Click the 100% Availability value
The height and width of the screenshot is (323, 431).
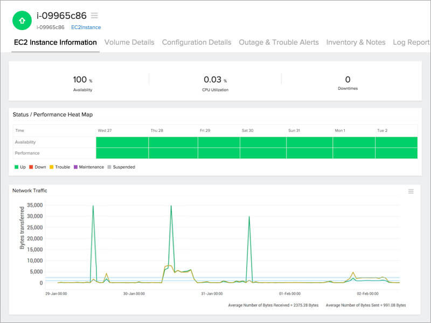(x=82, y=80)
